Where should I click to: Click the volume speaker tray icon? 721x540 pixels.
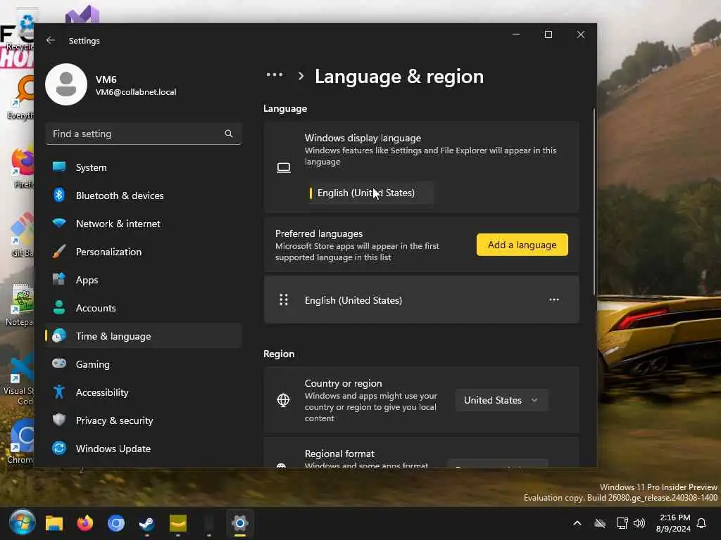click(639, 523)
